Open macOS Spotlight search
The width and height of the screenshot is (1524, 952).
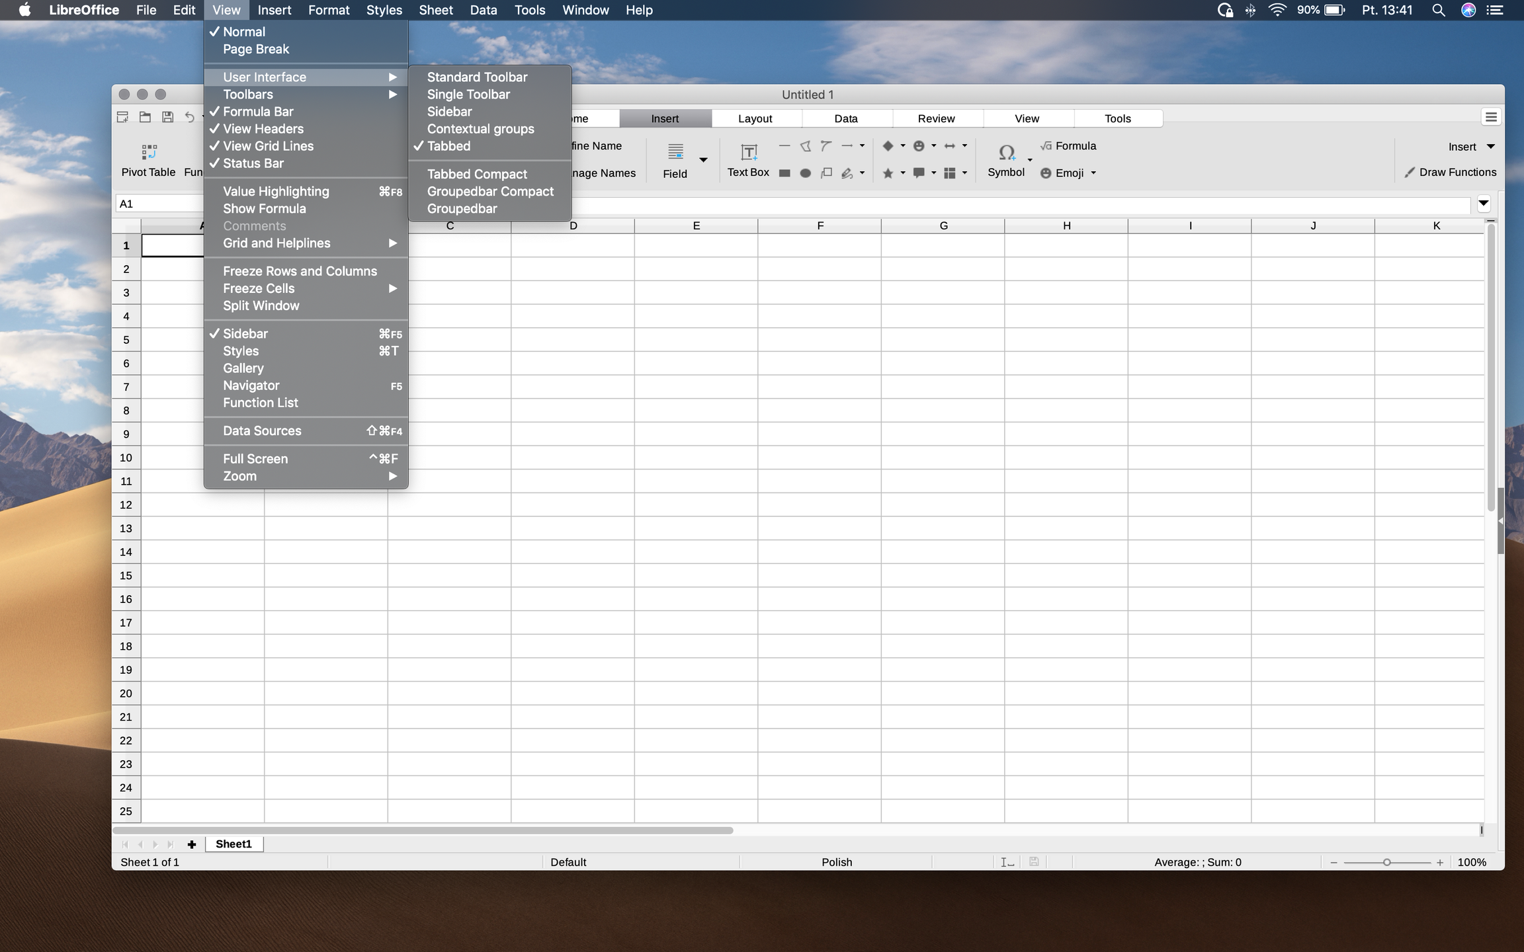point(1438,10)
